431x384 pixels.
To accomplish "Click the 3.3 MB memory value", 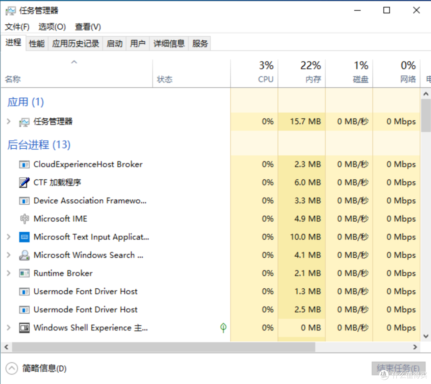I will click(308, 201).
